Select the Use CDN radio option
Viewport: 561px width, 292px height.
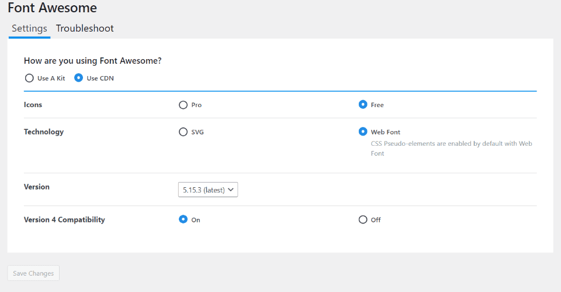78,78
